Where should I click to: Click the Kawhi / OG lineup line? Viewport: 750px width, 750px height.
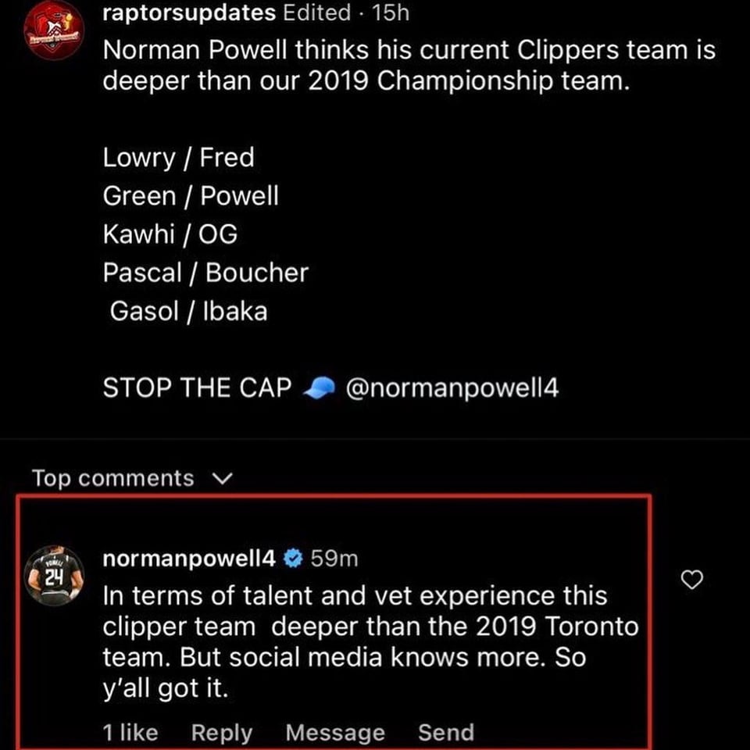click(170, 234)
